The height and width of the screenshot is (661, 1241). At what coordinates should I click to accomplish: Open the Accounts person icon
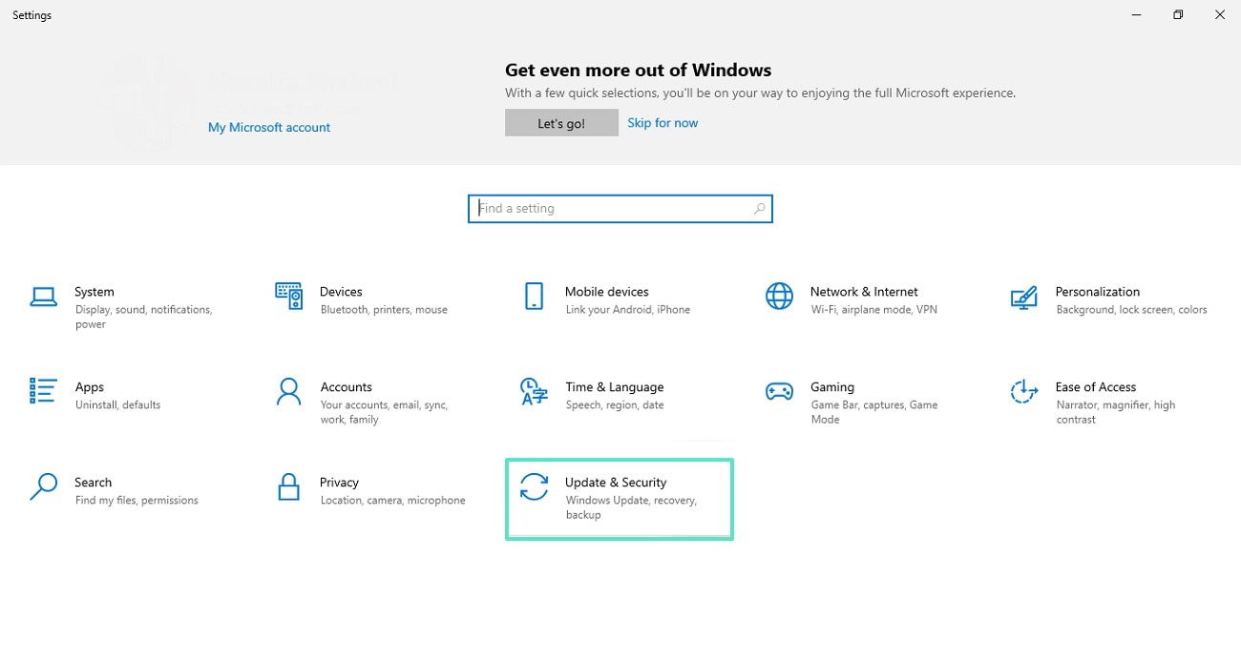(288, 391)
